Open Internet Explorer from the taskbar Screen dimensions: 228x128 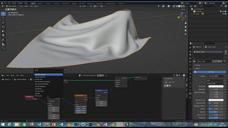[10, 124]
